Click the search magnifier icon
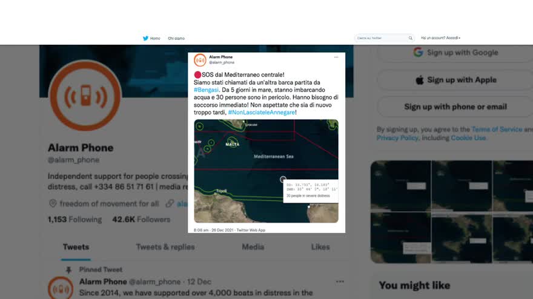This screenshot has width=533, height=299. click(x=410, y=38)
